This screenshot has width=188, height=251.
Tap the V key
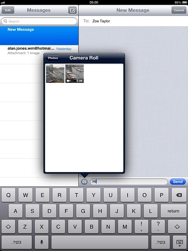click(x=75, y=227)
